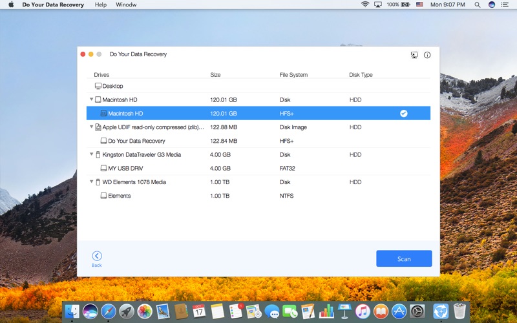Open Launchpad from the Dock

(127, 311)
